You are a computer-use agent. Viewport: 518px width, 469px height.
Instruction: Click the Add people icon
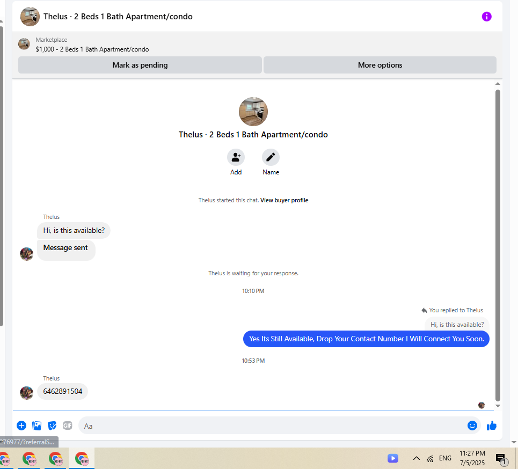(236, 157)
